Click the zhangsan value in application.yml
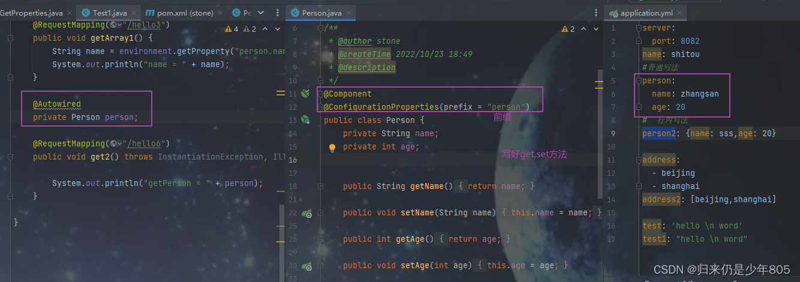The image size is (800, 282). pyautogui.click(x=700, y=94)
